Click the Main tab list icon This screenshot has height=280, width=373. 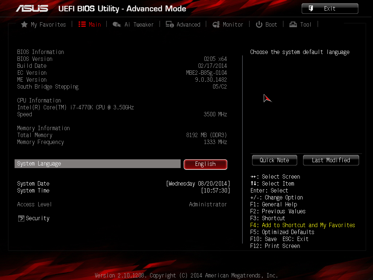pos(82,24)
